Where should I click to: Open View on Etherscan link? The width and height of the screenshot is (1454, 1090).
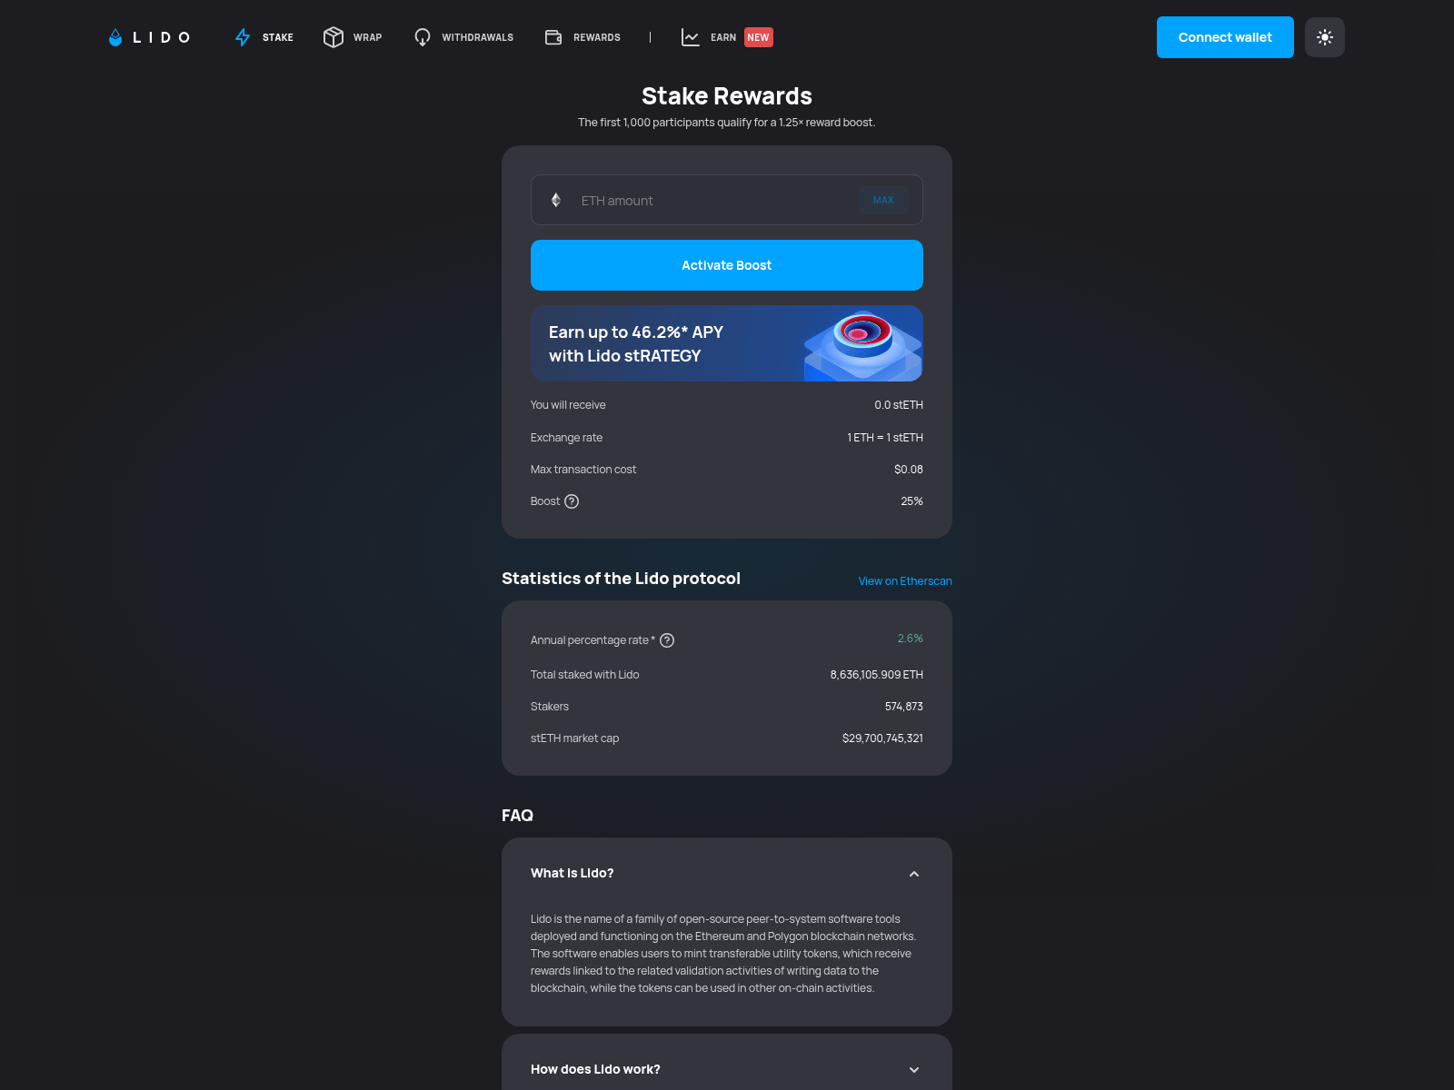tap(903, 580)
